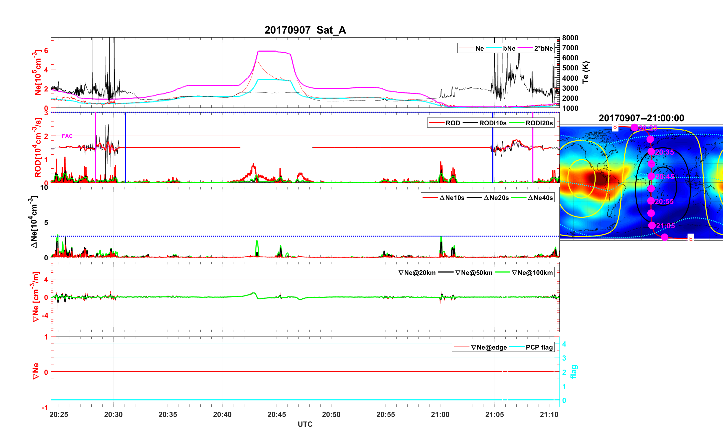Click the magenta dot labeled 20:45 on map
This screenshot has width=727, height=440.
(651, 176)
